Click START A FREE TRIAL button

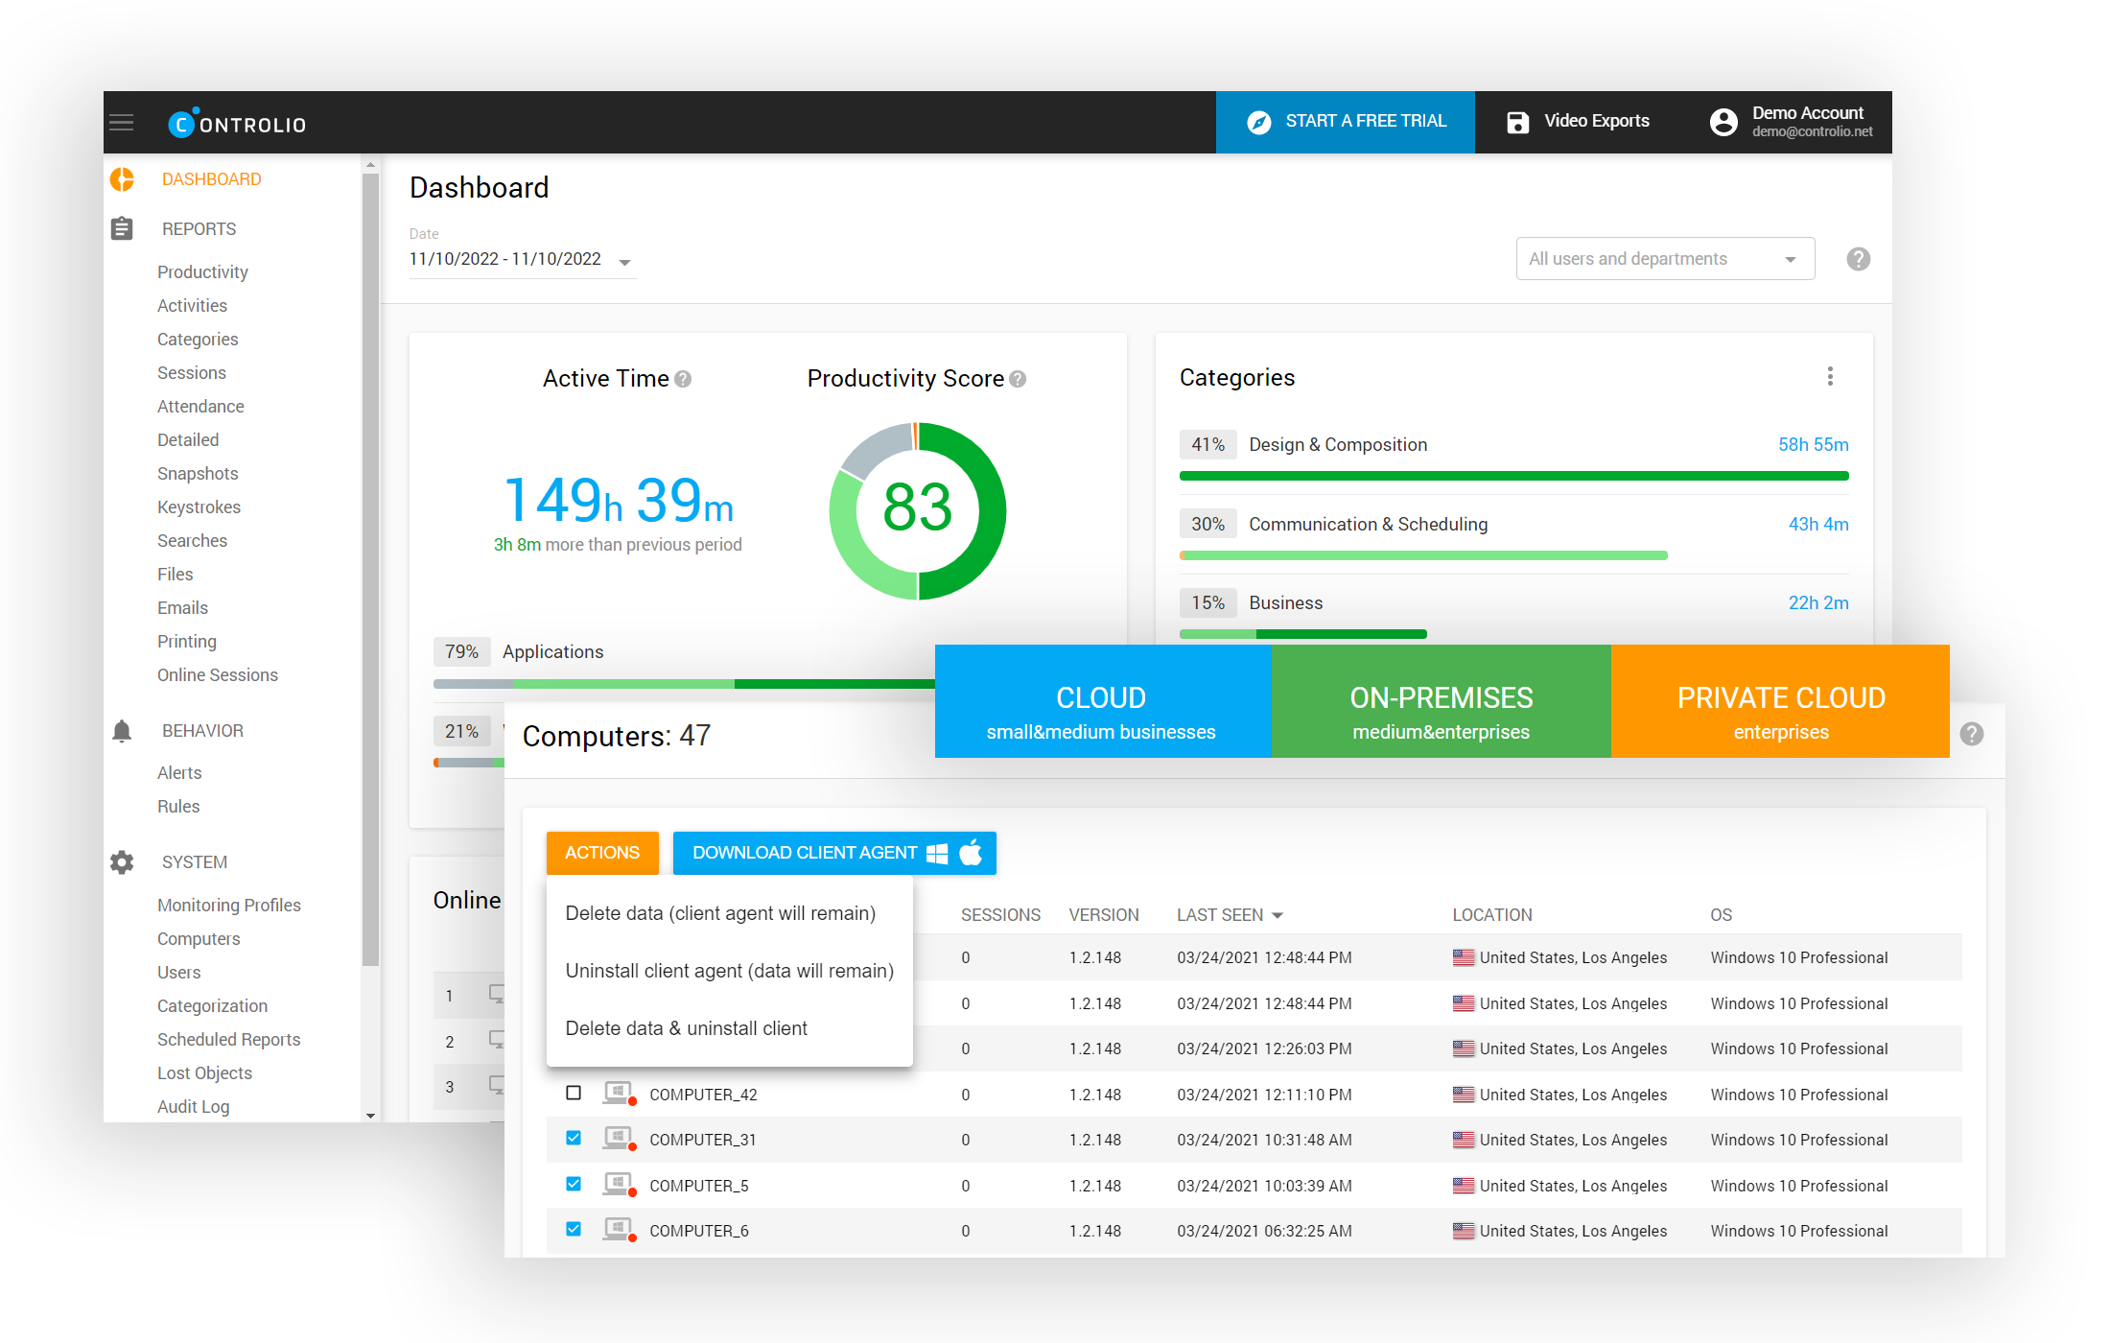[1345, 122]
